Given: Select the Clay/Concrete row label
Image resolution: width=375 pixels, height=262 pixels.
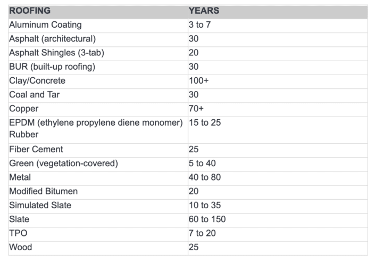Looking at the screenshot, I should pos(37,81).
